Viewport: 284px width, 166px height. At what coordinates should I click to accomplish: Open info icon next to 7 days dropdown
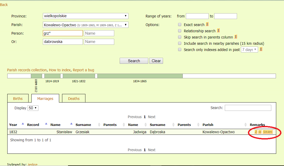[x=261, y=49]
